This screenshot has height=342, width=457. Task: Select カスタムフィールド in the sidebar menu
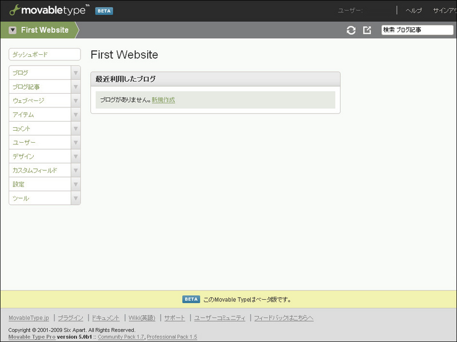click(x=40, y=170)
